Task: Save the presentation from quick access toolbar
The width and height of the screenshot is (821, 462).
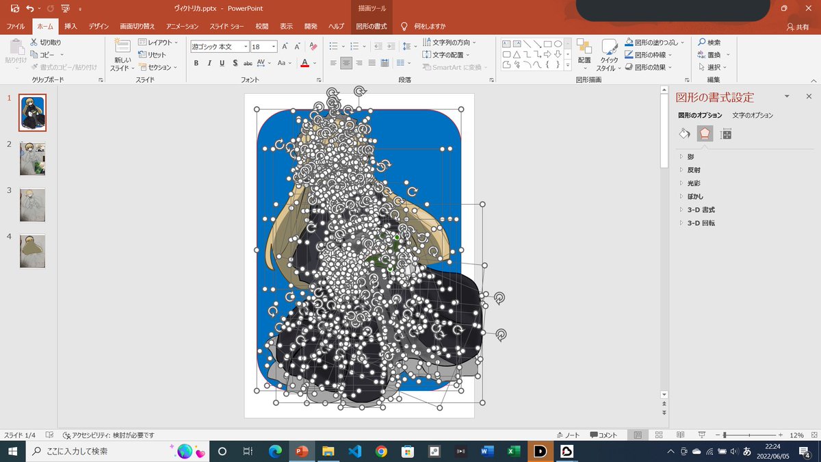Action: 14,8
